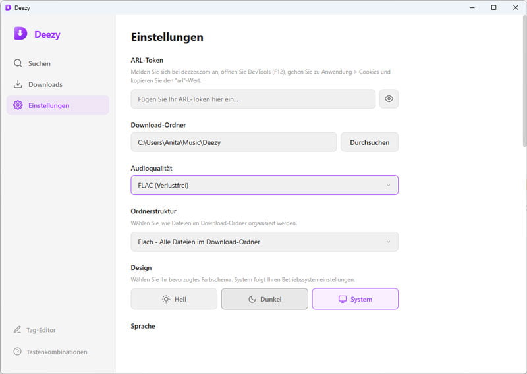Show Tastenkombinationen shortcuts help
The image size is (527, 374).
point(51,352)
